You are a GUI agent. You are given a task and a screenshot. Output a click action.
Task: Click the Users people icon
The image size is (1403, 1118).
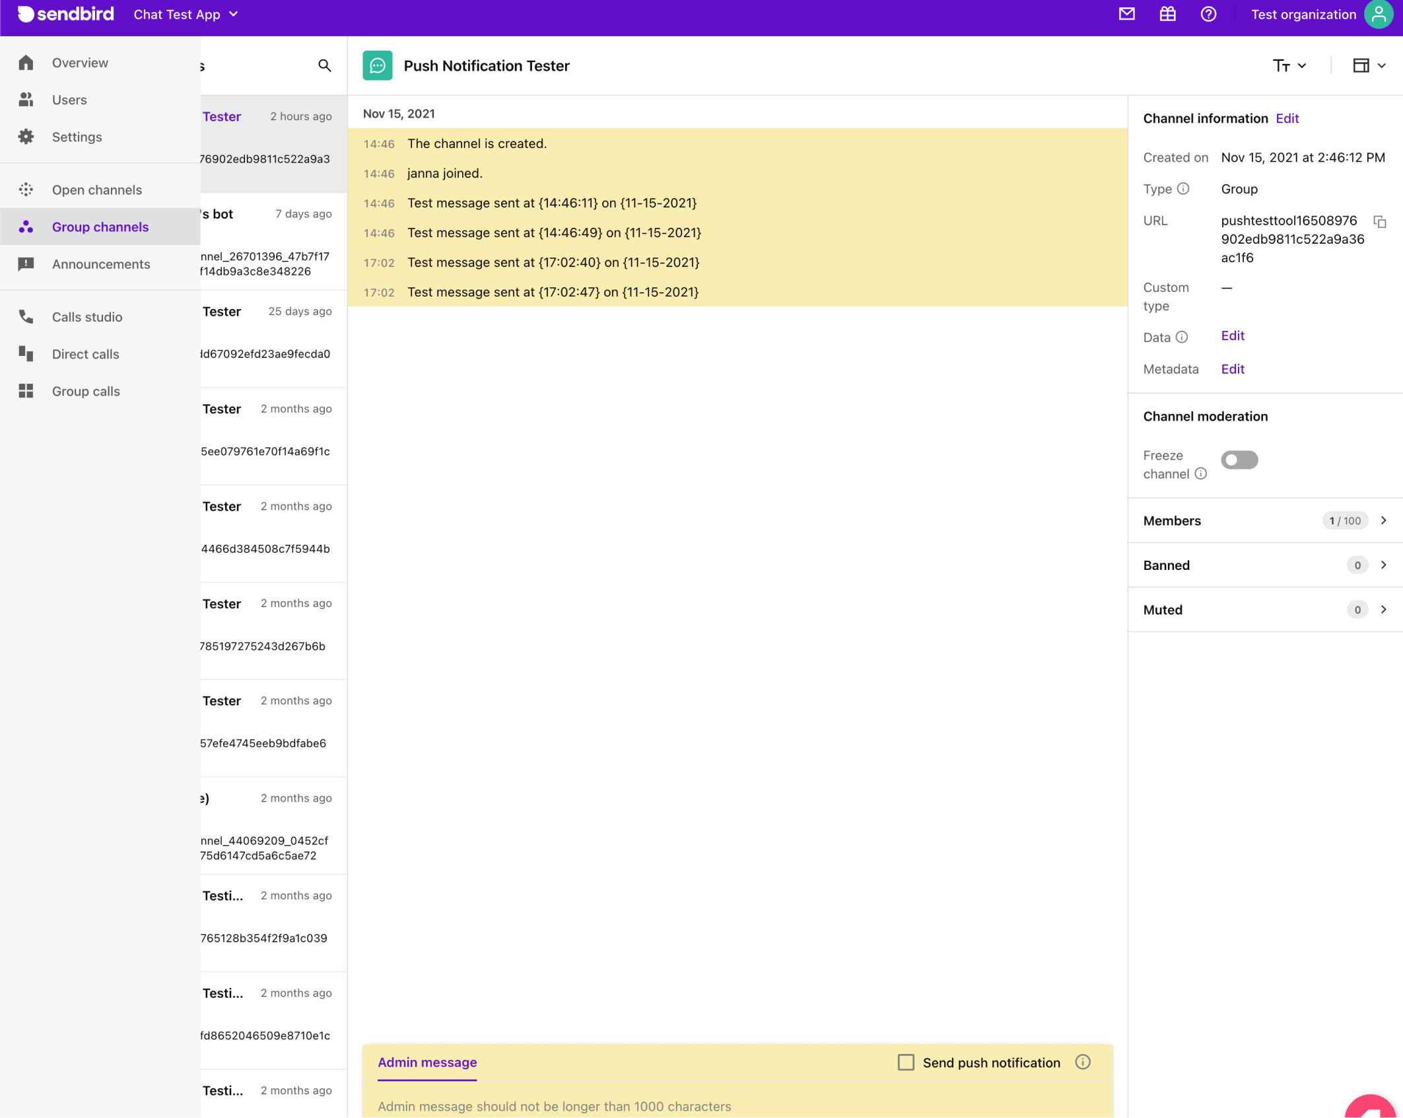(26, 99)
